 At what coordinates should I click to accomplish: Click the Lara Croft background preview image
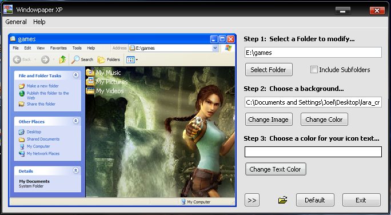[x=160, y=132]
